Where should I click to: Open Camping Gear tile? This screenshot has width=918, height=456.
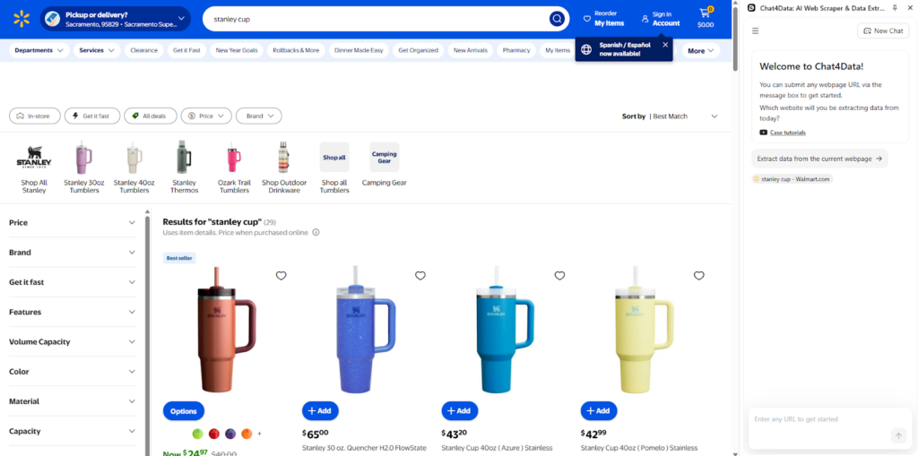coord(384,165)
